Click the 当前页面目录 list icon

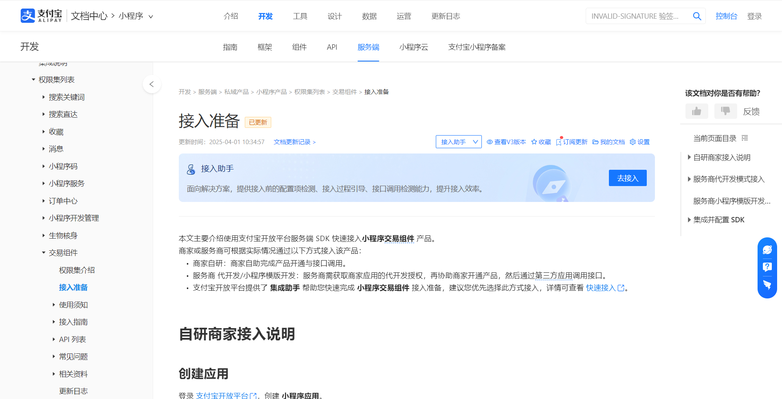(745, 138)
